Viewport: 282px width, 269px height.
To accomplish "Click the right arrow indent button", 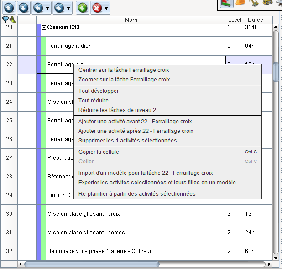I will (x=59, y=8).
